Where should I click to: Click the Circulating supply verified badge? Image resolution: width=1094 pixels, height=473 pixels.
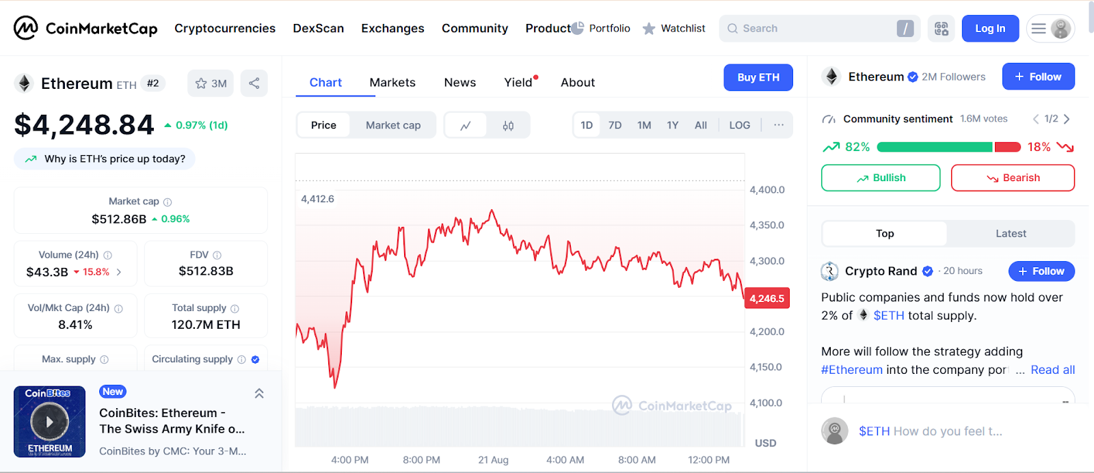(255, 360)
